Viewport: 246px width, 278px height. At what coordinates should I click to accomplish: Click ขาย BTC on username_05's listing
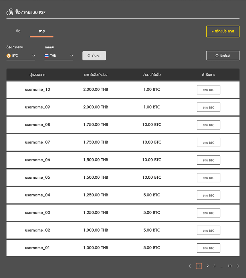coord(208,178)
